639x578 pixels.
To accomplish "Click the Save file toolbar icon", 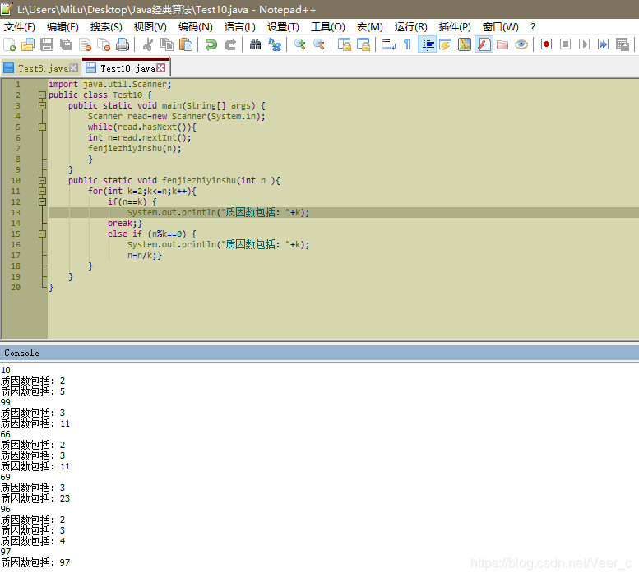I will 46,44.
